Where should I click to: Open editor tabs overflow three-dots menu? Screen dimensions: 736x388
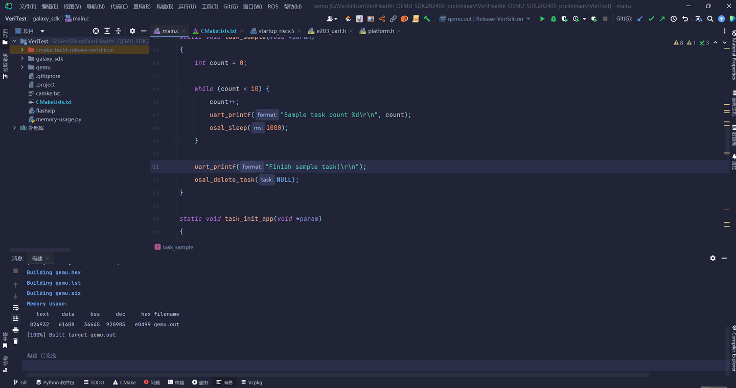(725, 31)
